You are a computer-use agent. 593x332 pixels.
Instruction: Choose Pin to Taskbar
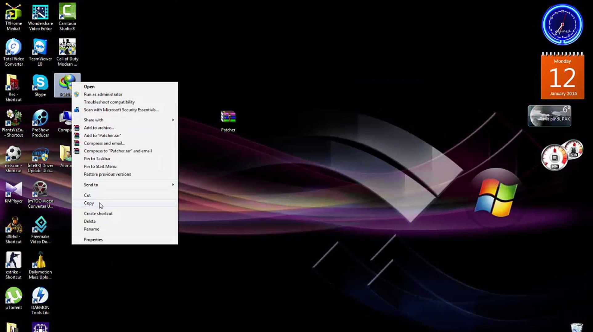tap(125, 159)
